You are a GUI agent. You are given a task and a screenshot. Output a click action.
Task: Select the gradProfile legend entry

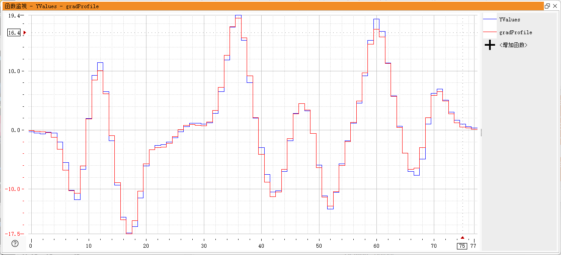point(516,32)
